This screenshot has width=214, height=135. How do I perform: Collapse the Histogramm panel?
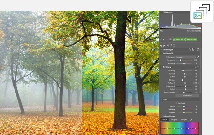pos(161,12)
